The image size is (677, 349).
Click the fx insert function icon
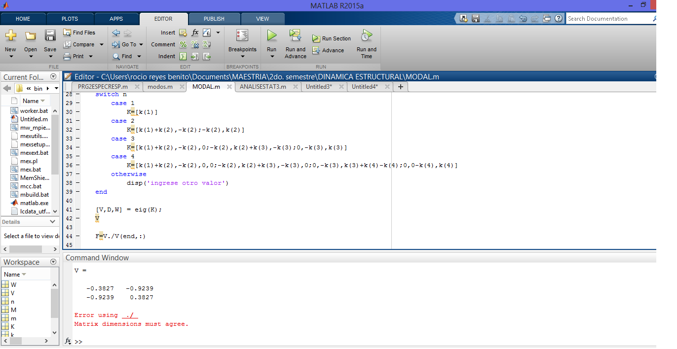point(195,33)
